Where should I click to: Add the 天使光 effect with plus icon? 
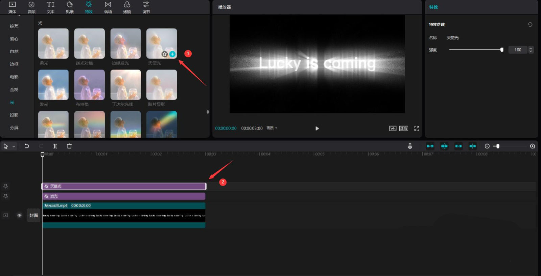click(x=172, y=54)
